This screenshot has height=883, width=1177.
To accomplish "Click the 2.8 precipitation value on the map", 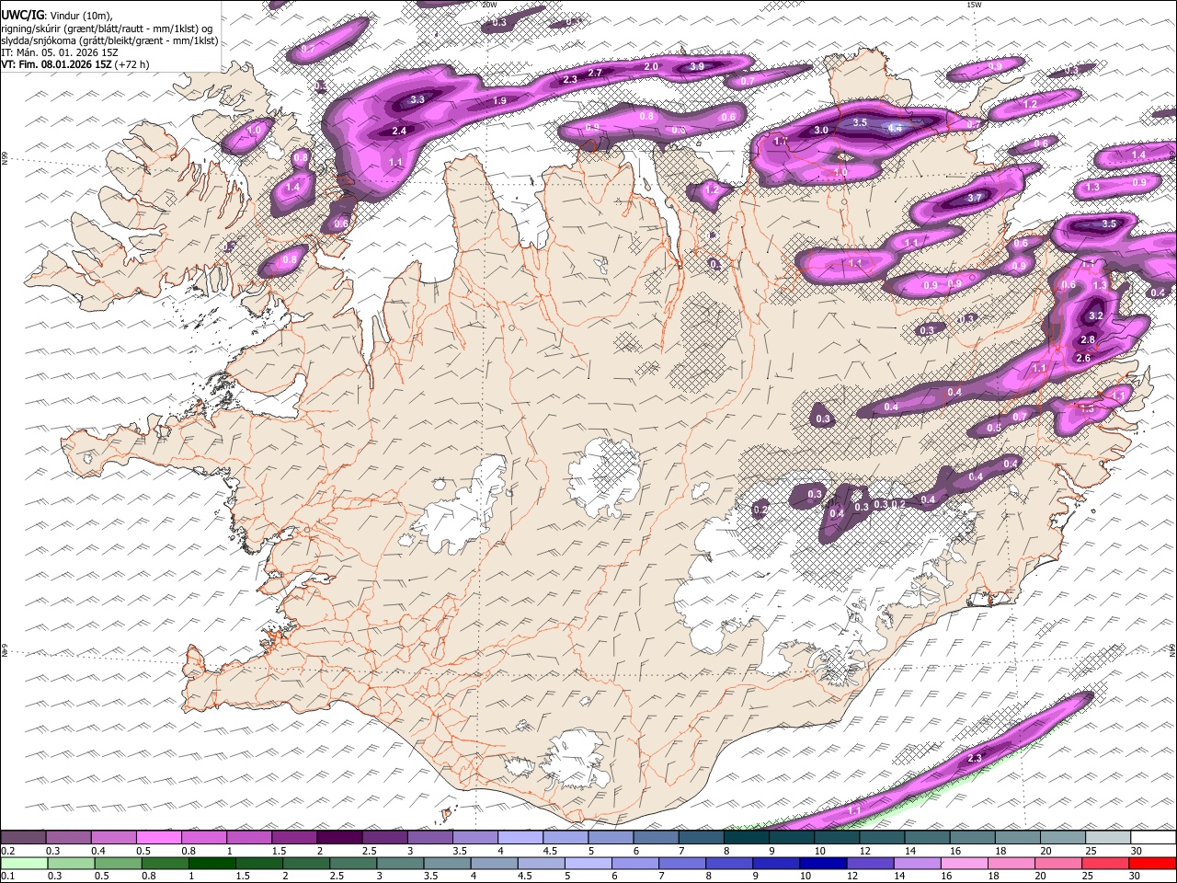I will click(1088, 340).
